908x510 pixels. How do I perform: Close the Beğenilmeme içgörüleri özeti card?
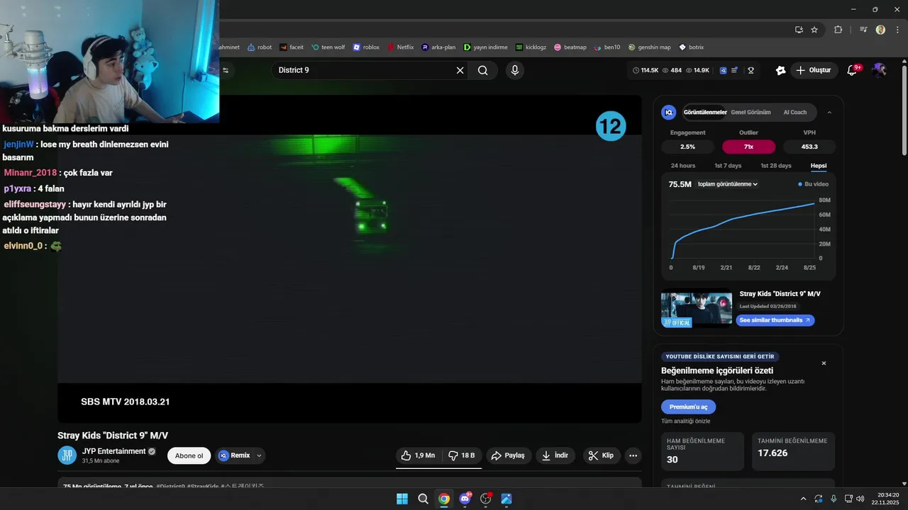coord(824,363)
